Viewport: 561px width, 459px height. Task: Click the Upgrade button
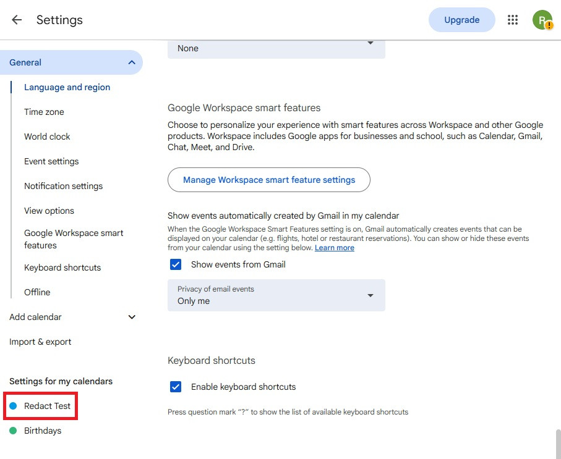461,20
